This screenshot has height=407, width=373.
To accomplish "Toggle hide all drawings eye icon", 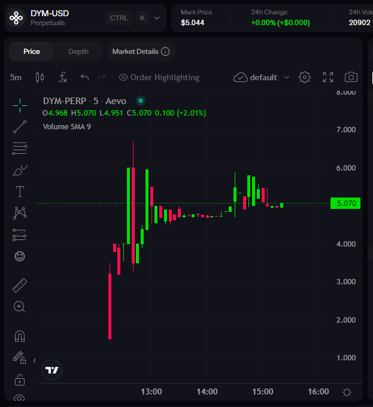I will [x=20, y=398].
